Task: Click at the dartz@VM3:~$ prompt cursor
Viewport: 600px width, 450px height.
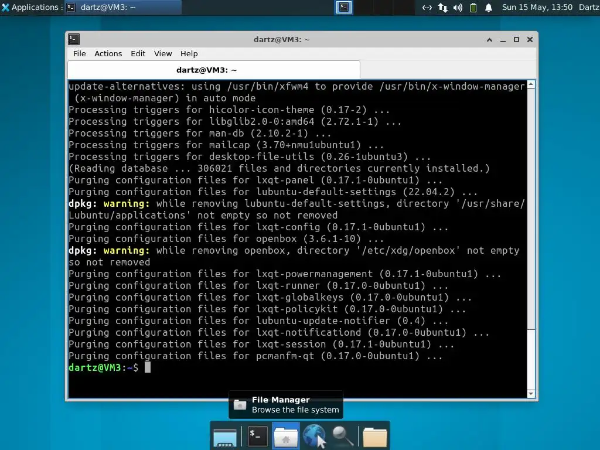Action: 147,367
